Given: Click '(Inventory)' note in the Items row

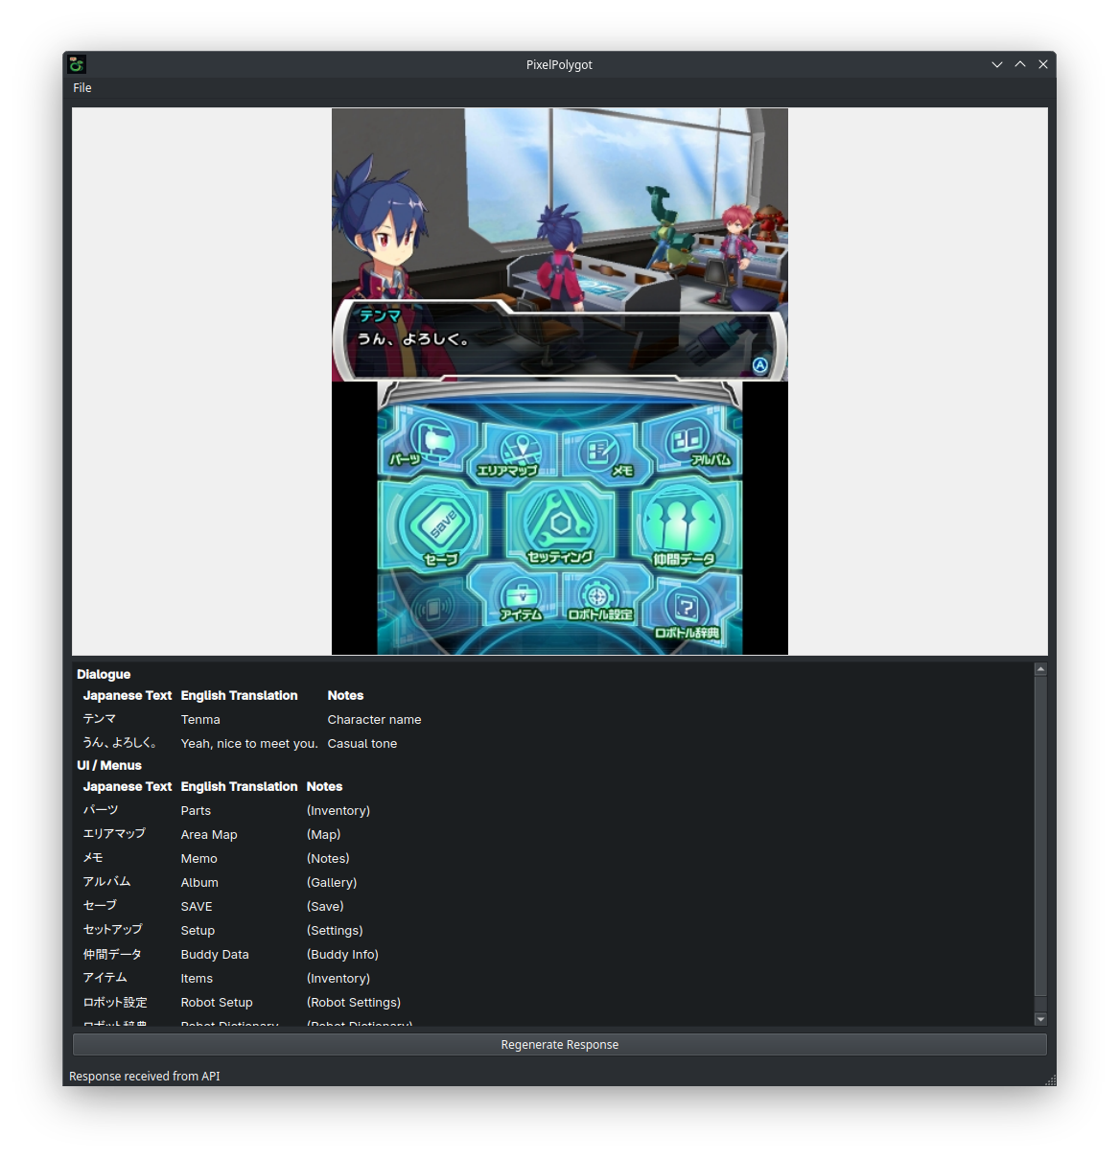Looking at the screenshot, I should [x=338, y=979].
